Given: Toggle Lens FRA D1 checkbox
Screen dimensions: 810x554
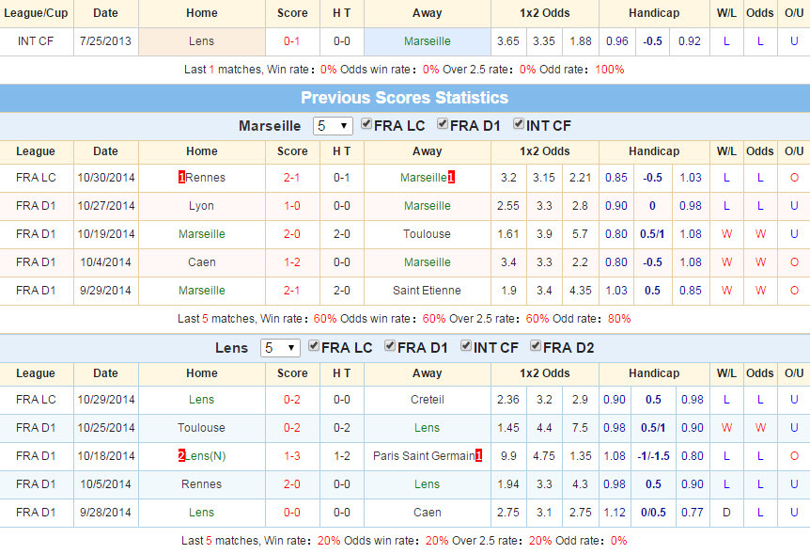Looking at the screenshot, I should 390,345.
